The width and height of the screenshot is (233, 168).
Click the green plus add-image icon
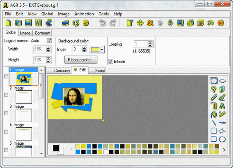pyautogui.click(x=140, y=23)
